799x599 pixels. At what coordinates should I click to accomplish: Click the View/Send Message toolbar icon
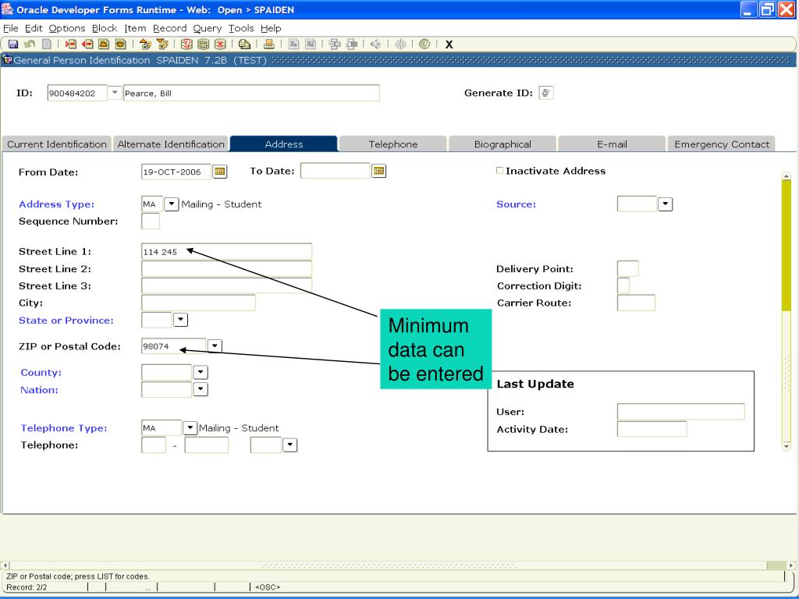(244, 44)
